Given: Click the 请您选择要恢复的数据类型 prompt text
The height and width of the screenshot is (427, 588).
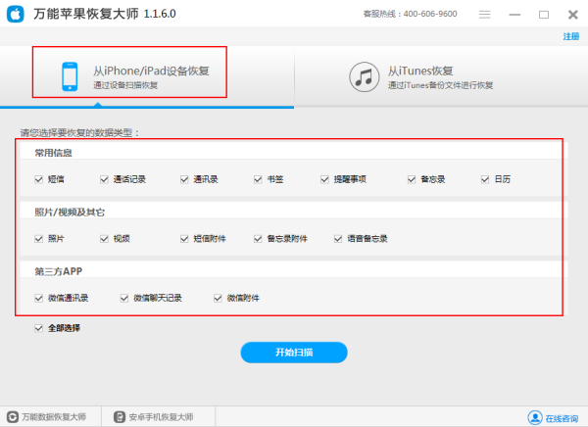Looking at the screenshot, I should click(79, 133).
